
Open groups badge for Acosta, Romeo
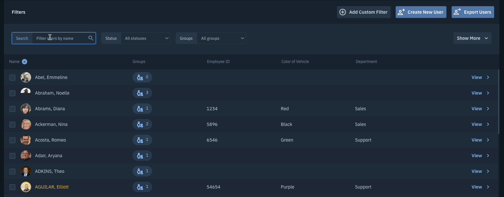pyautogui.click(x=142, y=140)
